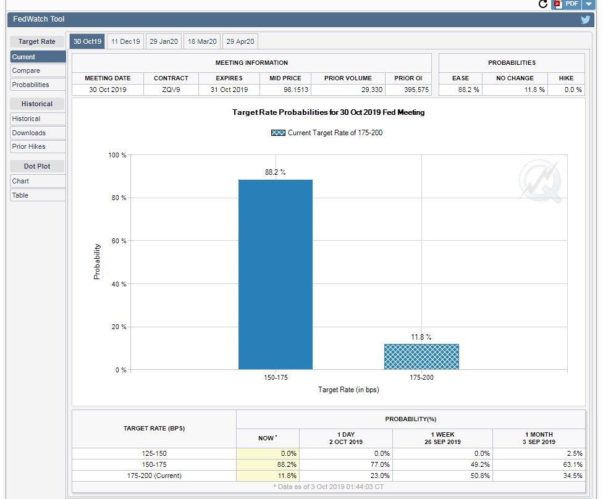
Task: Open the Compare view
Action: pos(38,71)
